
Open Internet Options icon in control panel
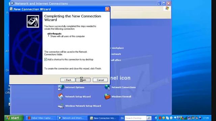(x=61, y=87)
